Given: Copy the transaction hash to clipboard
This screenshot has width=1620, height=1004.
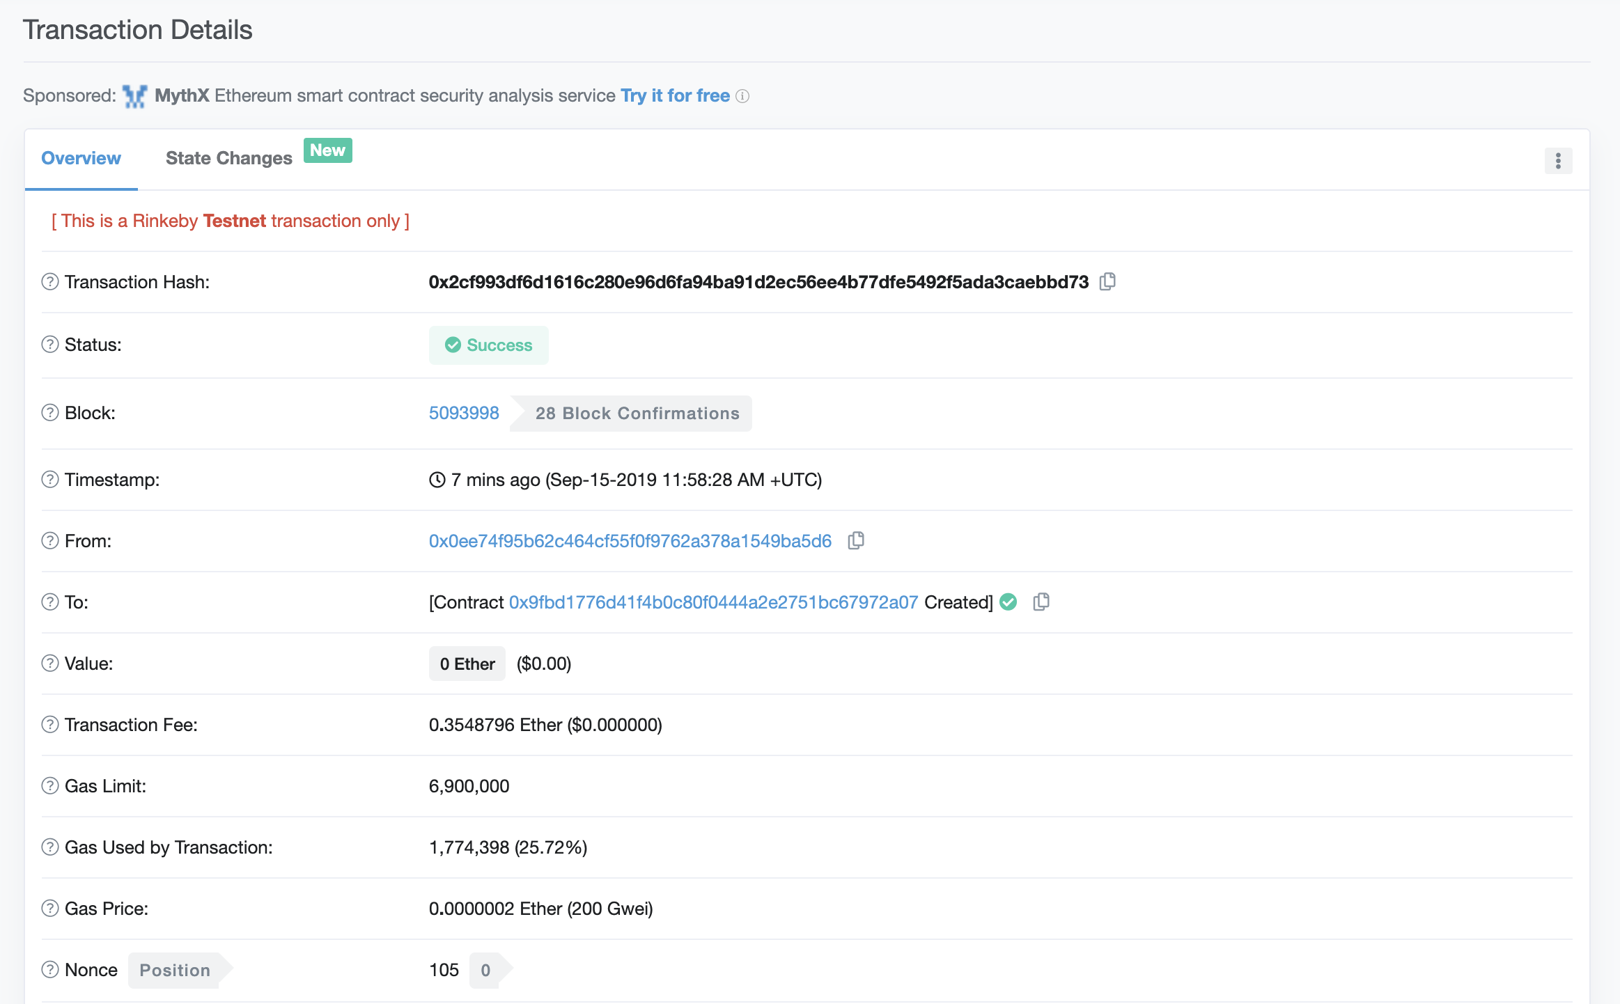Looking at the screenshot, I should tap(1107, 281).
